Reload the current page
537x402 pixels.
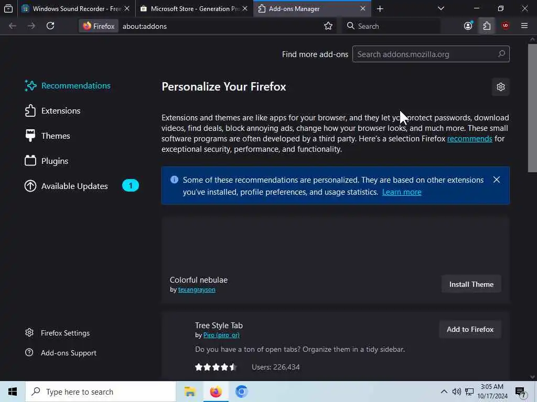pos(50,26)
